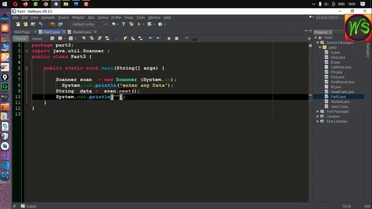372x209 pixels.
Task: Click the ENG language indicator
Action: pyautogui.click(x=341, y=4)
